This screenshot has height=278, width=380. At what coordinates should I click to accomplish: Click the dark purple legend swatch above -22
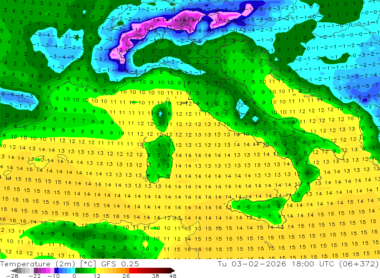click(36, 270)
